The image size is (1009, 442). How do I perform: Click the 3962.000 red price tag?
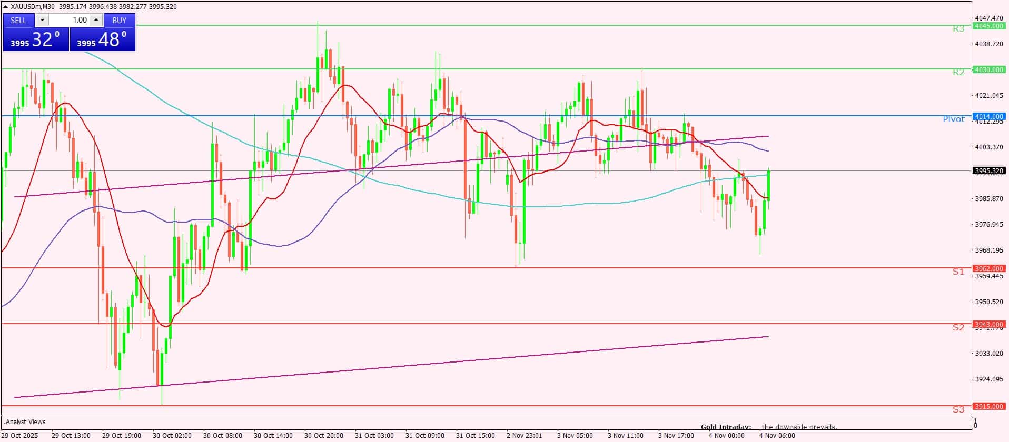click(988, 268)
